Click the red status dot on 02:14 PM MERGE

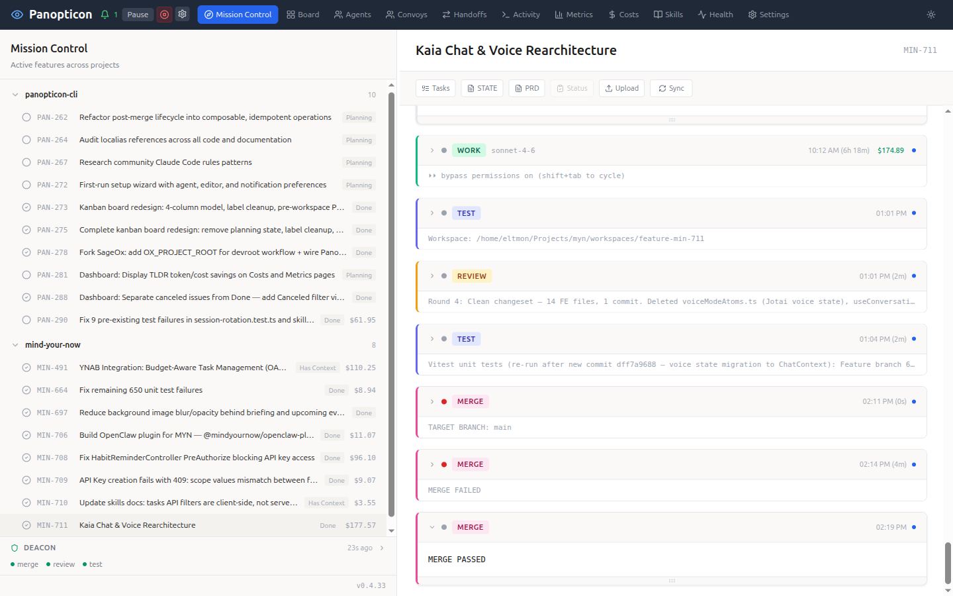444,464
